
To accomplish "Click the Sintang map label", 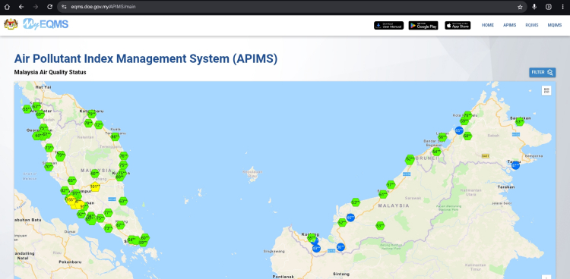I will click(341, 274).
